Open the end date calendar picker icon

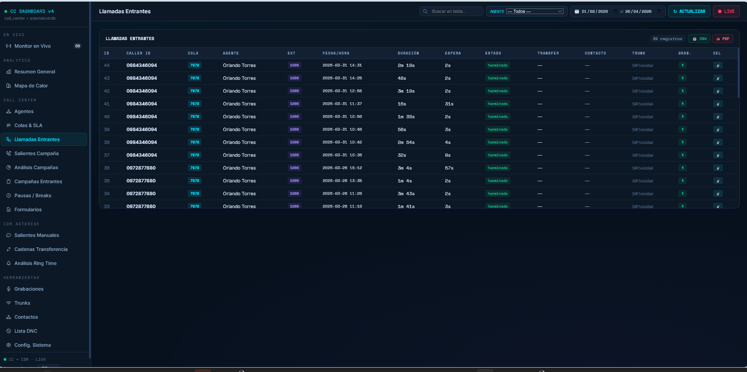click(x=659, y=12)
